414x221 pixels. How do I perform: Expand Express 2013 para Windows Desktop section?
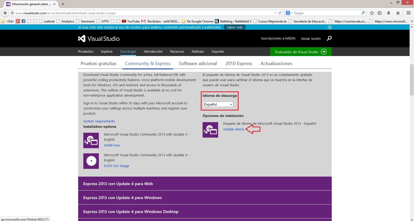205,211
